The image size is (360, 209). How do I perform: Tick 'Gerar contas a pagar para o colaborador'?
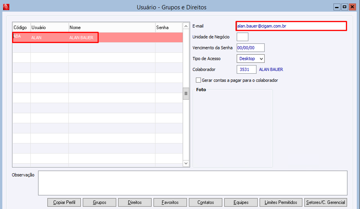[x=198, y=80]
